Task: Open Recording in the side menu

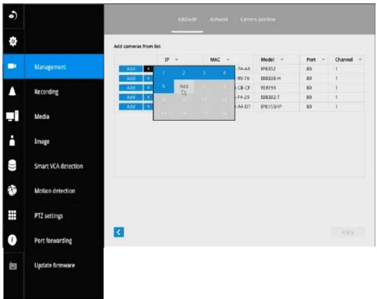Action: tap(46, 92)
